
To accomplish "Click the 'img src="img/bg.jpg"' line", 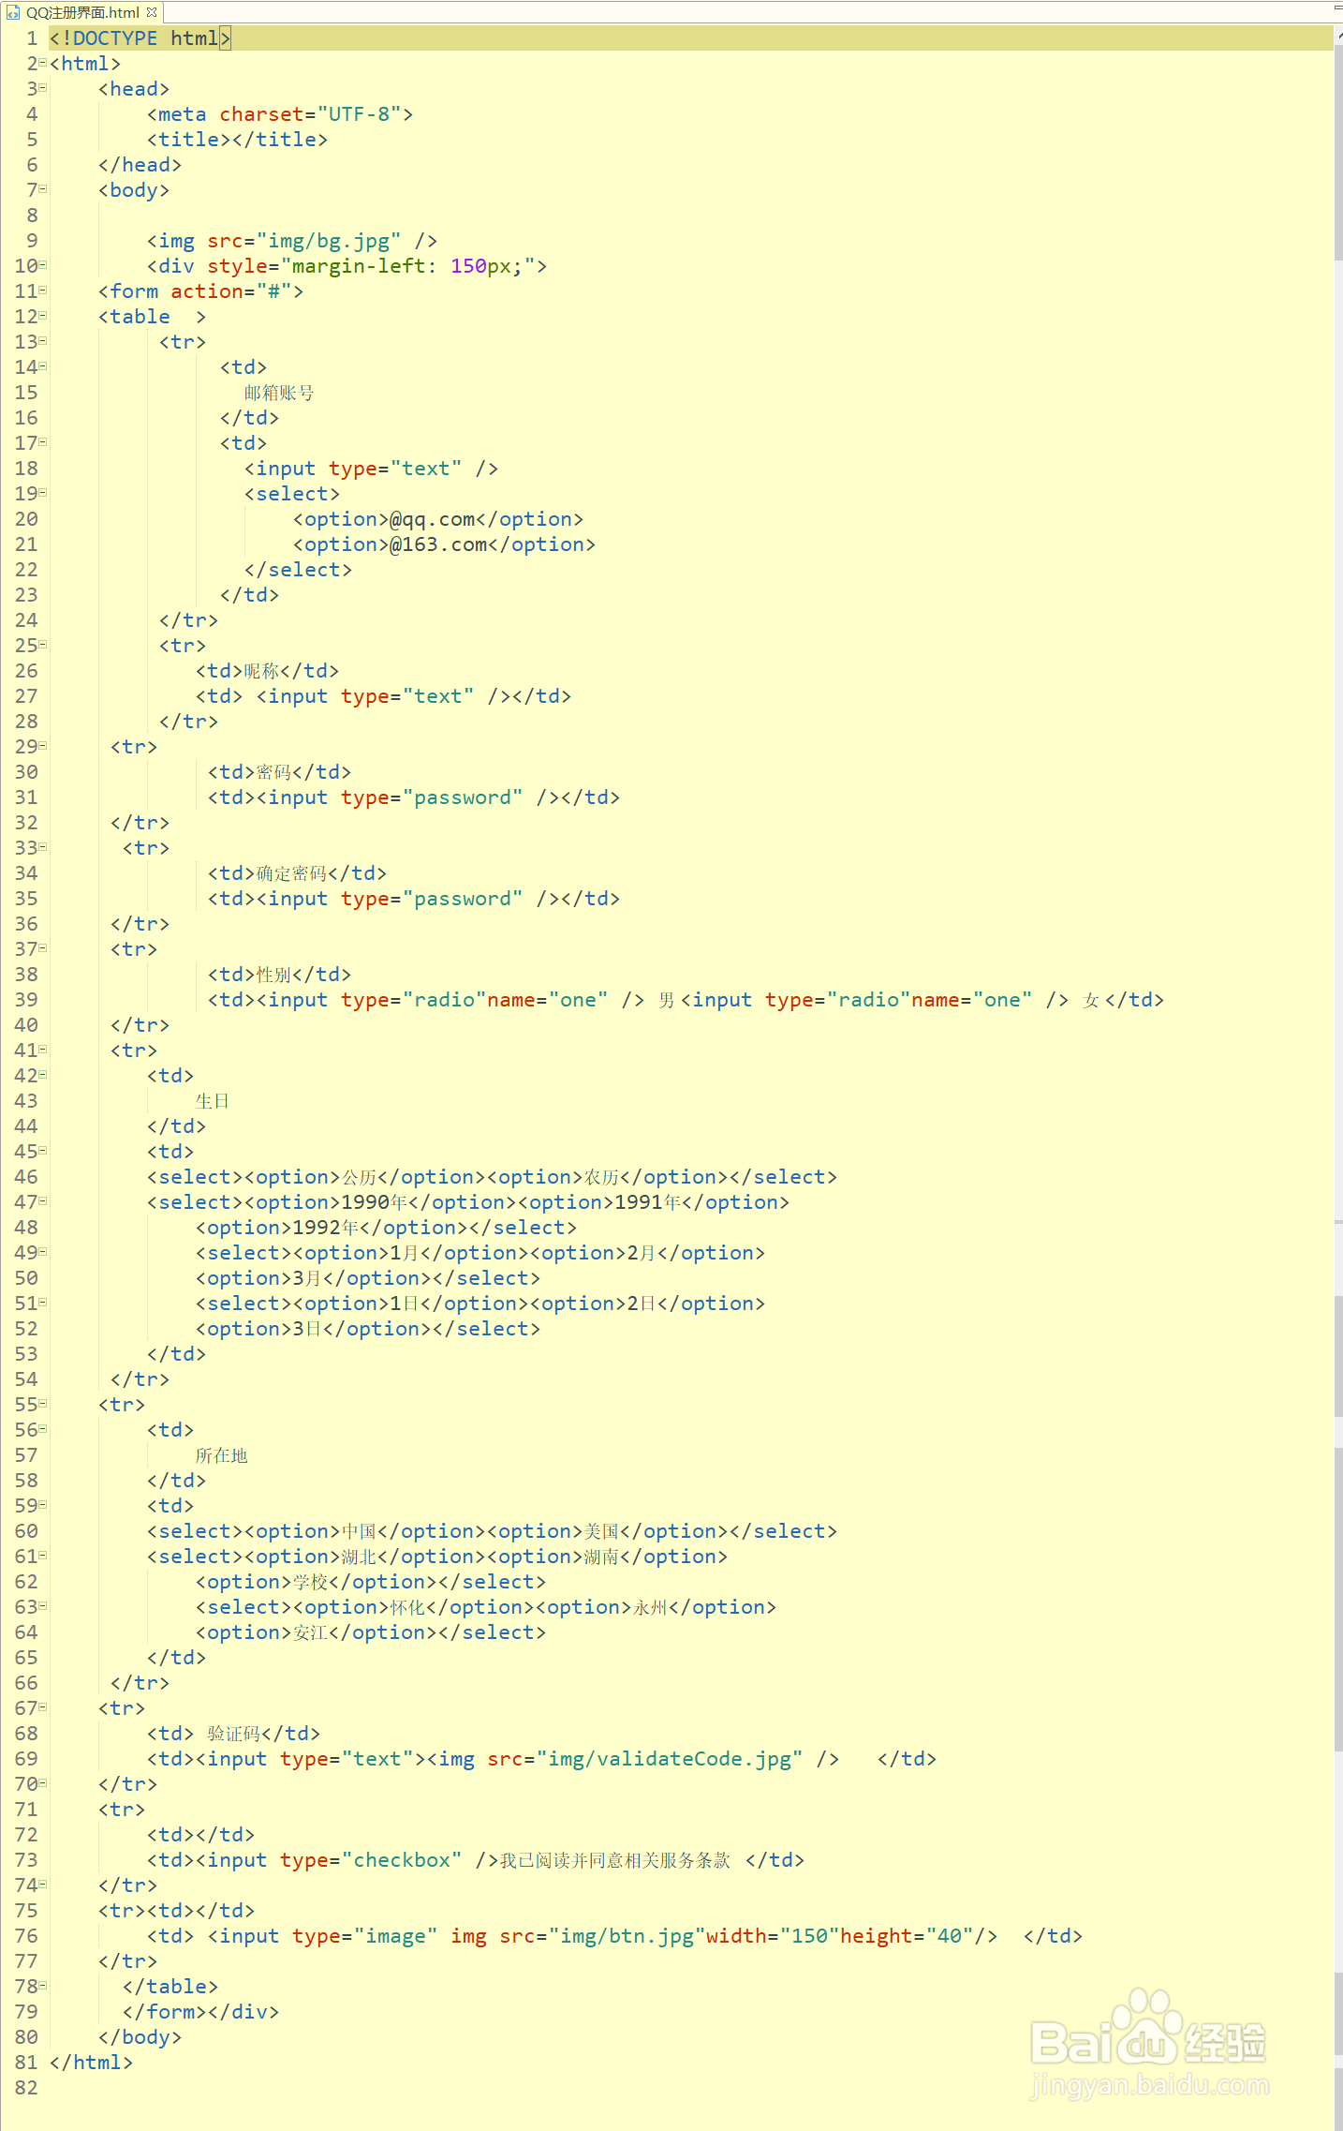I will coord(292,240).
